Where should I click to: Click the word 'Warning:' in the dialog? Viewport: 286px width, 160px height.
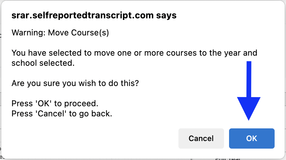pos(28,33)
